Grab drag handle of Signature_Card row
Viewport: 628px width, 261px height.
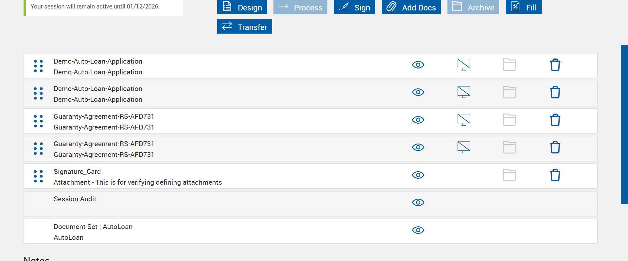click(38, 176)
